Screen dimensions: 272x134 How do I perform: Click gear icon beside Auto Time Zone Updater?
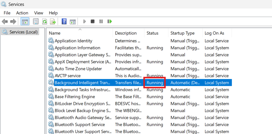[x=51, y=69]
